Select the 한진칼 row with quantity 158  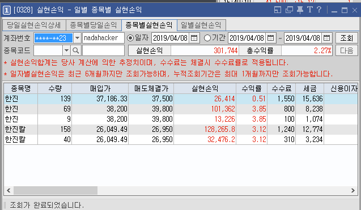181,129
